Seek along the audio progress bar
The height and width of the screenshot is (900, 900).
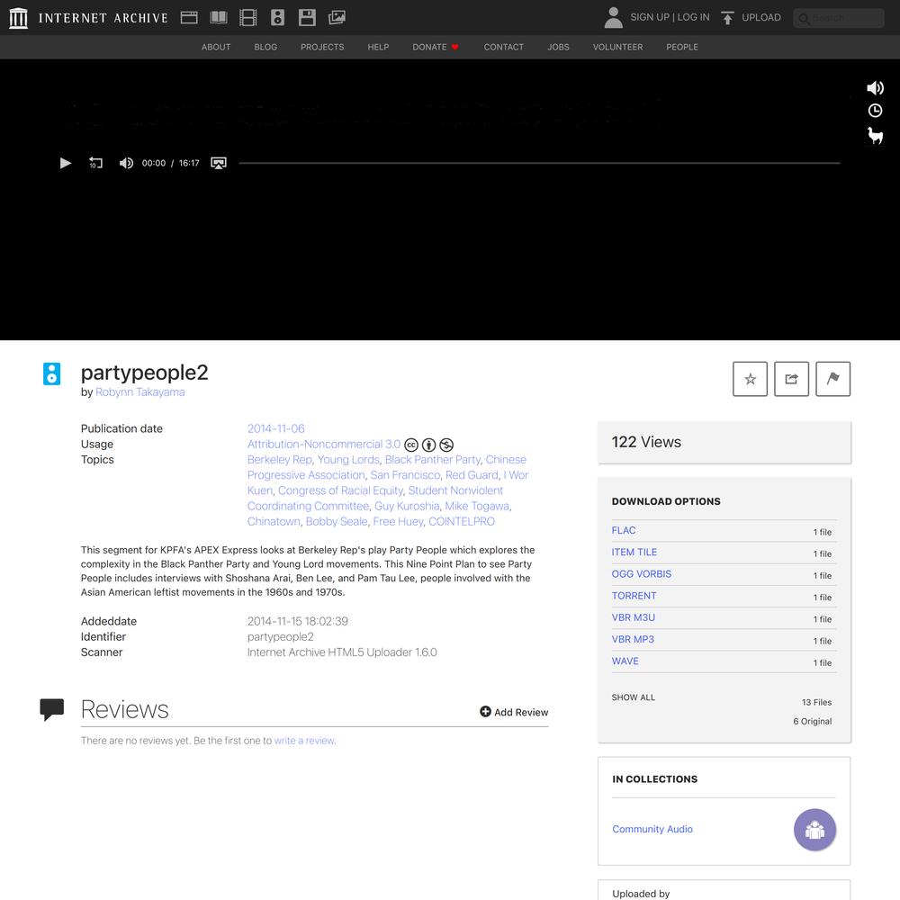point(539,163)
